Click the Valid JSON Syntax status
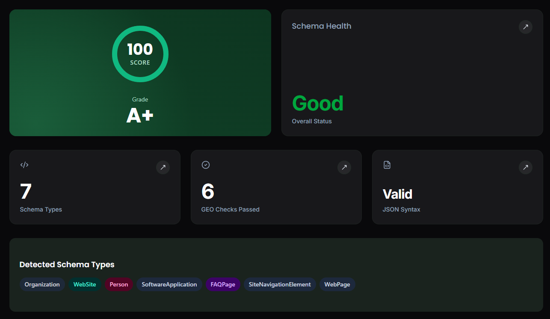 (398, 194)
